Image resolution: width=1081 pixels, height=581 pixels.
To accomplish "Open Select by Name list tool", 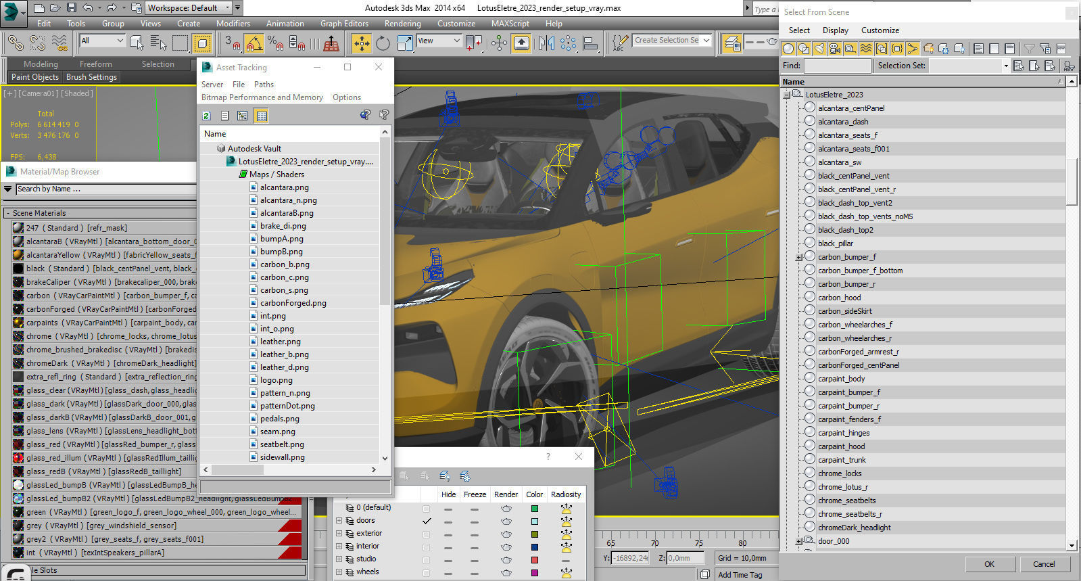I will pyautogui.click(x=158, y=43).
